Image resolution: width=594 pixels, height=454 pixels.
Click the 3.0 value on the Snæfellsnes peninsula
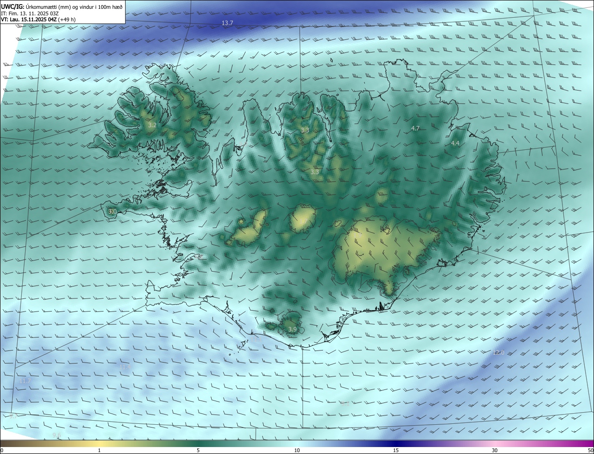112,211
